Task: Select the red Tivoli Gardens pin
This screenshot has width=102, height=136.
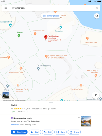Action: (x=46, y=38)
